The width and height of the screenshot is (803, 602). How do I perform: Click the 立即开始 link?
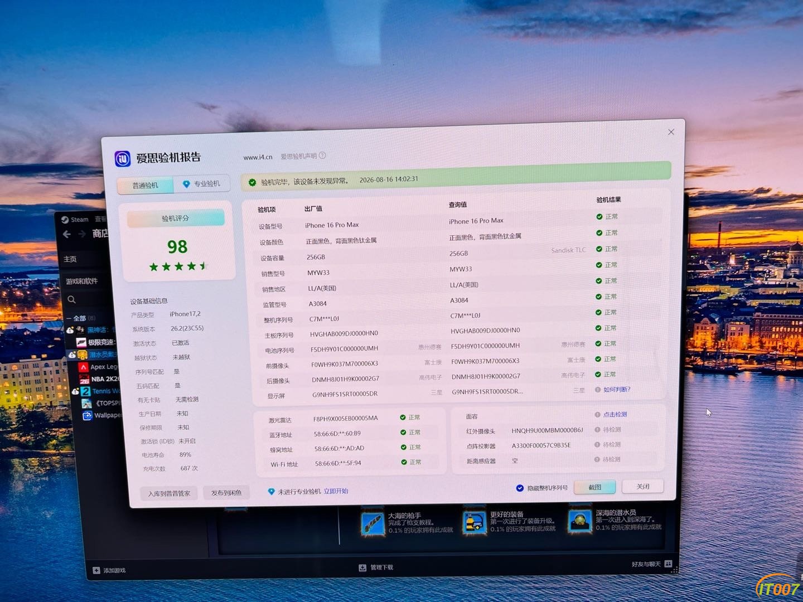point(336,491)
